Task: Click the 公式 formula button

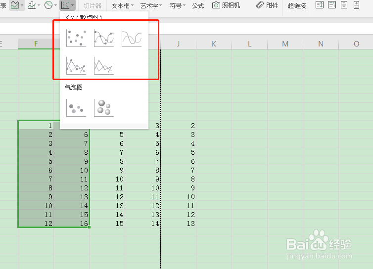Action: pyautogui.click(x=198, y=5)
